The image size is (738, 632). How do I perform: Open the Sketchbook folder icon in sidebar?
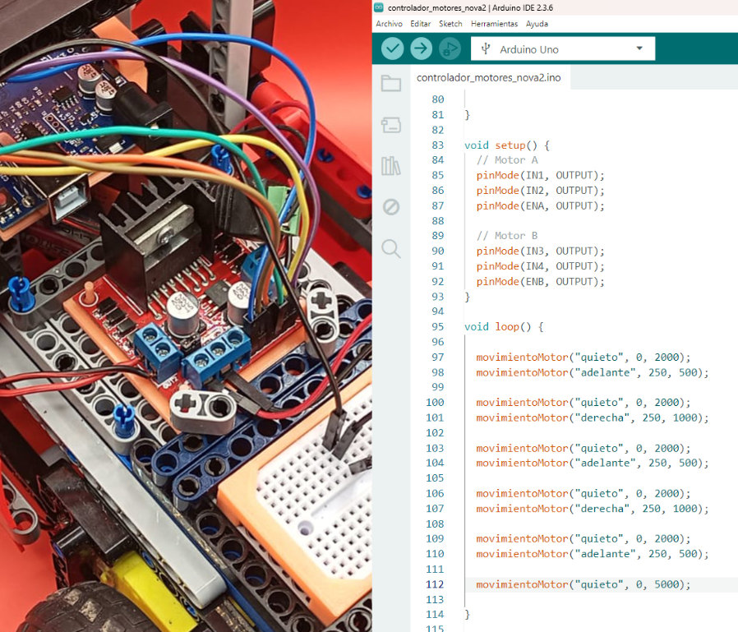[391, 83]
